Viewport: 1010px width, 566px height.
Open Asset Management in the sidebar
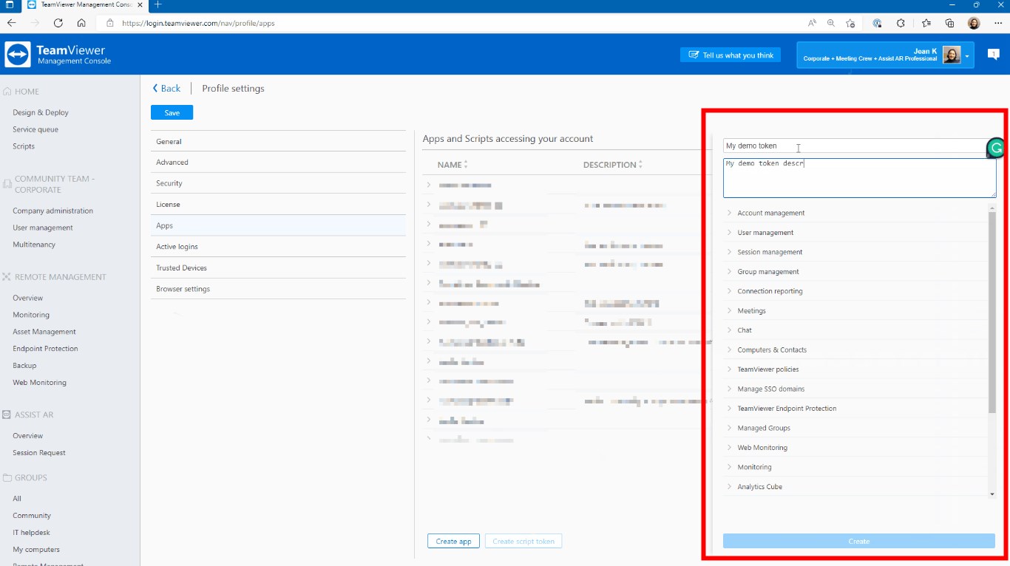point(44,332)
